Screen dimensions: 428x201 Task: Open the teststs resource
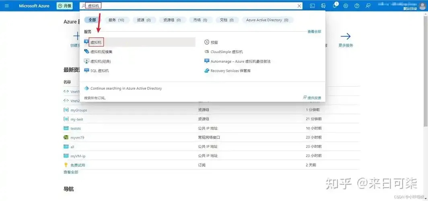coord(76,129)
